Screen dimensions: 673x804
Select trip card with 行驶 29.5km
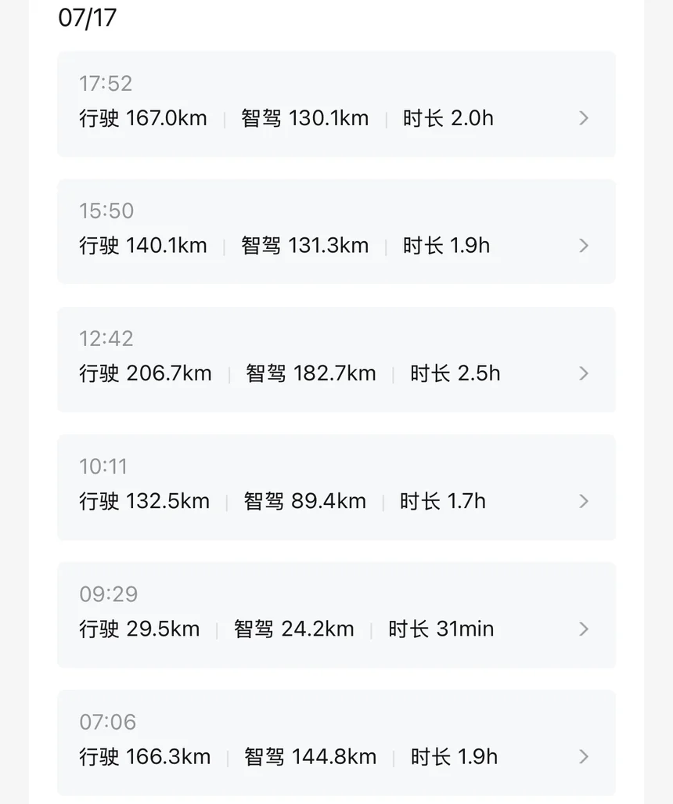[x=336, y=615]
